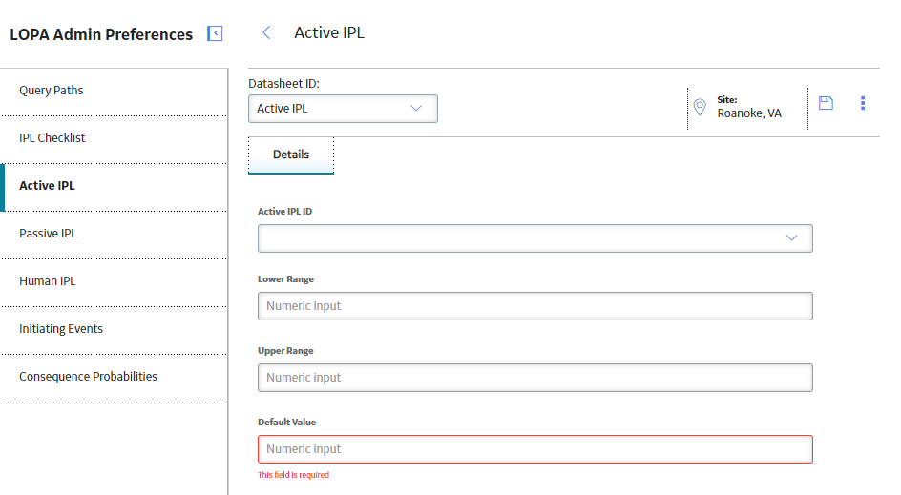Screen dimensions: 901x495
Task: Click the site location pin icon
Action: [x=700, y=107]
